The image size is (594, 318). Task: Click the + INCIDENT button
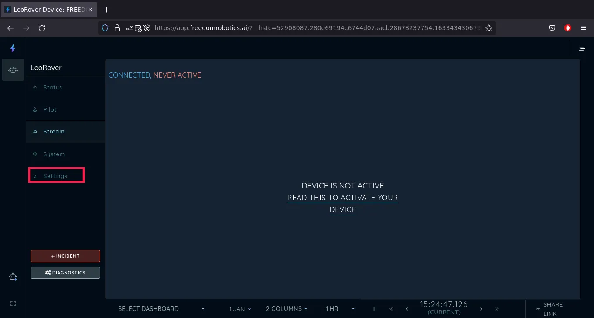point(65,256)
